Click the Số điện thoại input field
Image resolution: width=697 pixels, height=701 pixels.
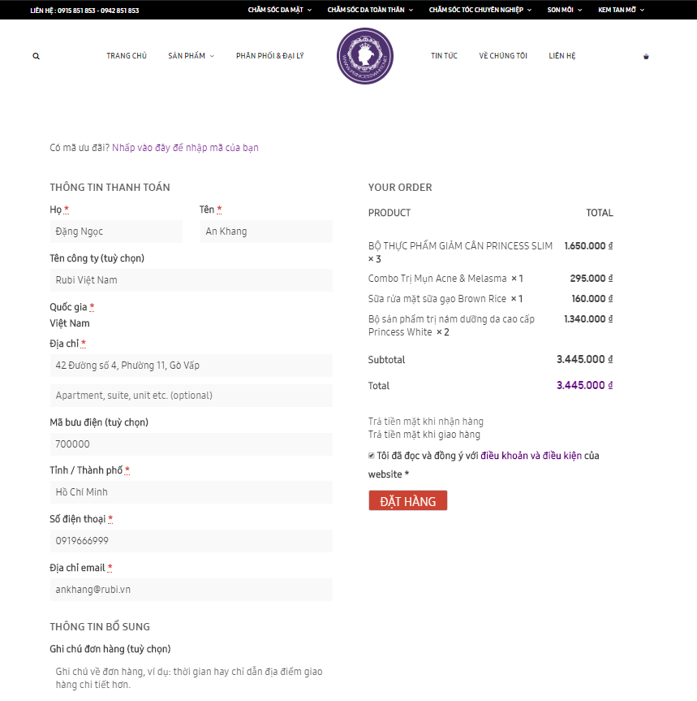tap(191, 541)
